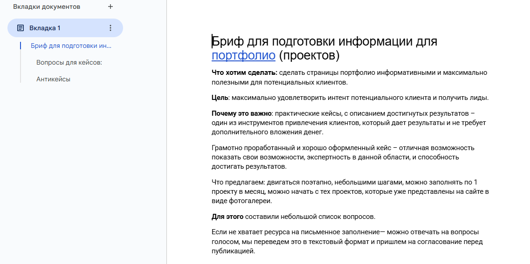Click the bold "Цель" label
This screenshot has width=530, height=264.
pos(220,98)
